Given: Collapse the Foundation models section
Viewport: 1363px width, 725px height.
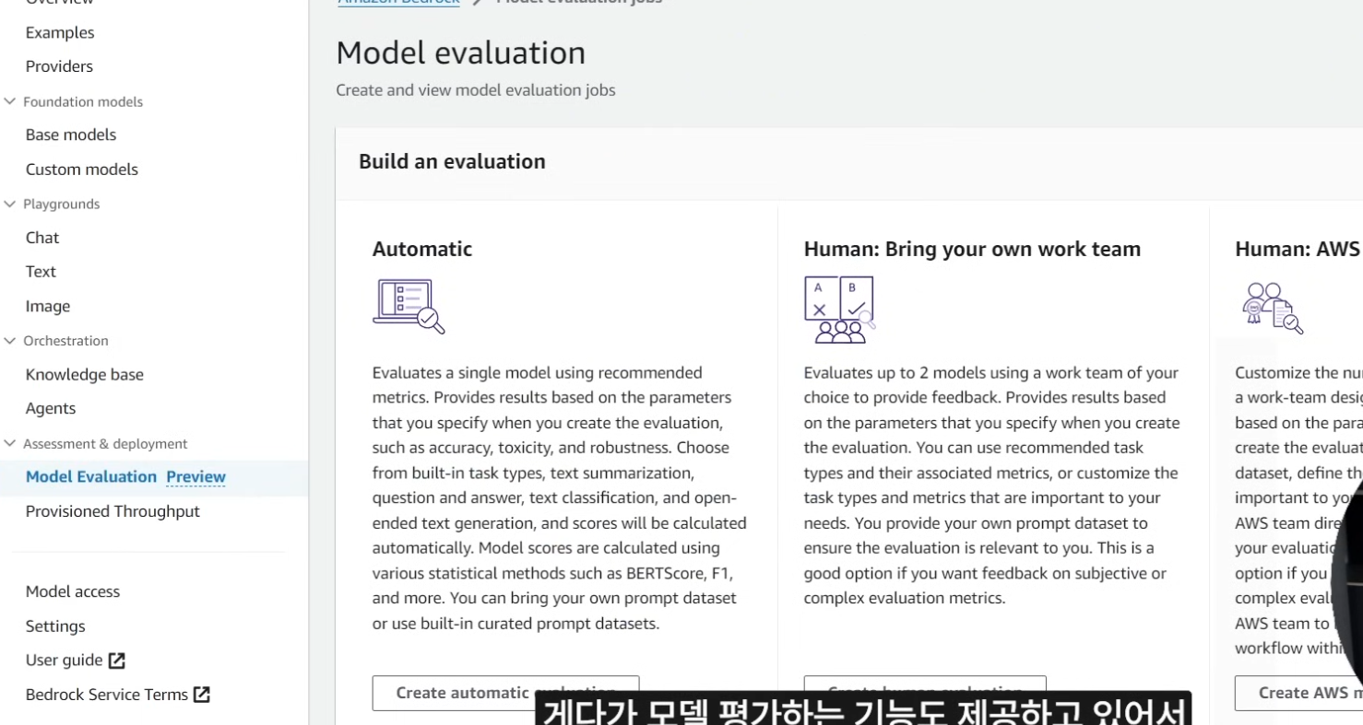Looking at the screenshot, I should click(x=10, y=101).
